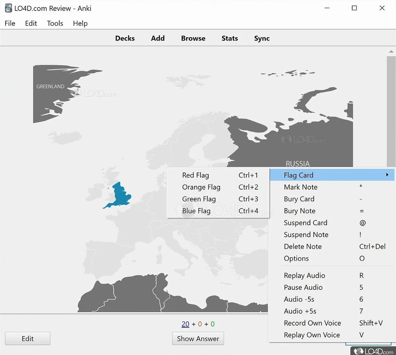Choose Red Flag from submenu
This screenshot has width=396, height=355.
click(218, 175)
